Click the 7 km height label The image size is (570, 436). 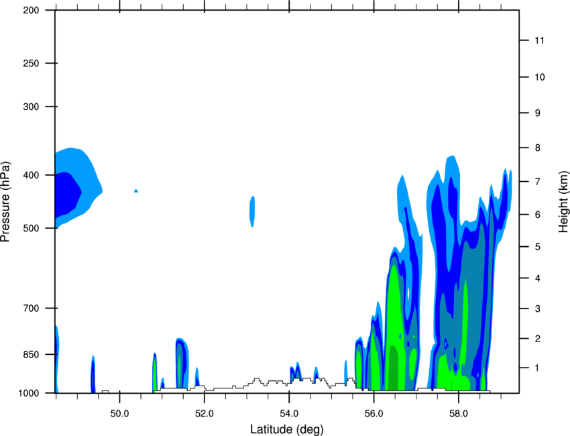pos(538,181)
